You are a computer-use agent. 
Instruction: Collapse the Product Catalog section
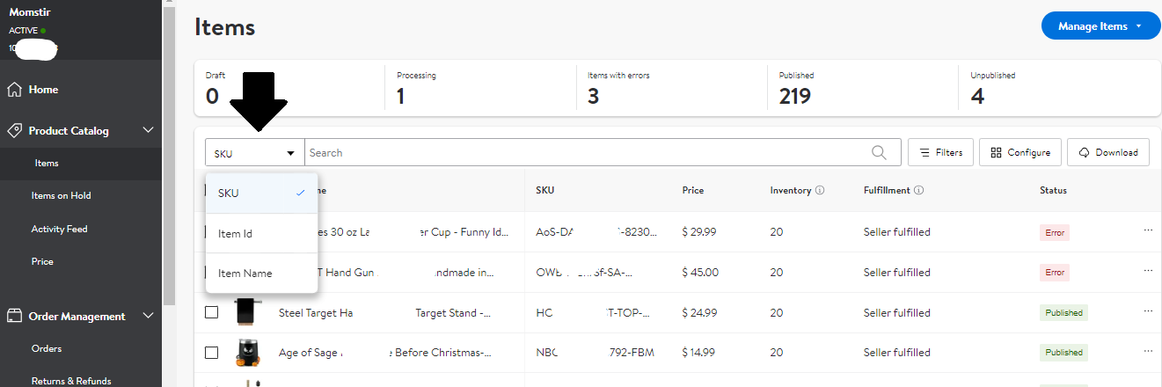pos(148,130)
